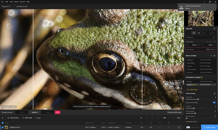Image resolution: width=218 pixels, height=130 pixels.
Task: Click the eye preview icon in bottom toolbar
Action: (x=141, y=118)
